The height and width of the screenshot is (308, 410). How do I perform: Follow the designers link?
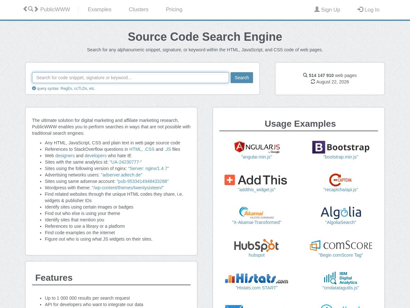65,156
